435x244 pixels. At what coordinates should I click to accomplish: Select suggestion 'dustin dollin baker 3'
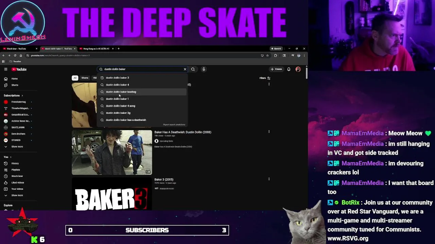142,78
